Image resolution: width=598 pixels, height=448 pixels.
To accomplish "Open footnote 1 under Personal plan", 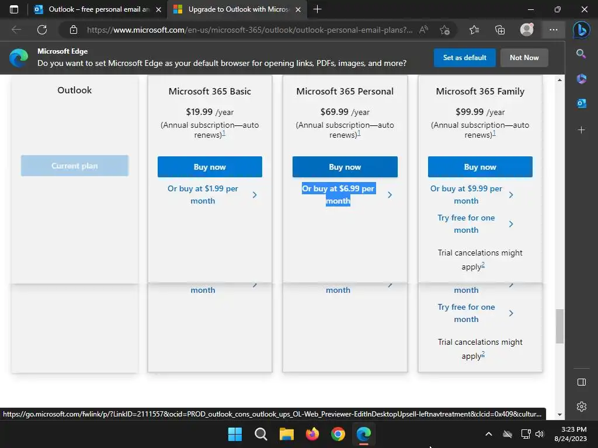I will (x=359, y=133).
